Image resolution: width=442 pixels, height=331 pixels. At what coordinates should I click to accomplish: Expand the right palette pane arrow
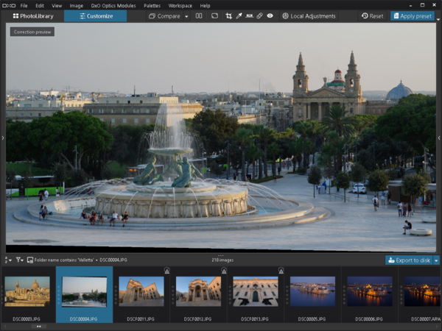pos(439,138)
